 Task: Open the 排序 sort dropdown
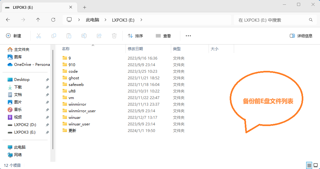tap(135, 36)
